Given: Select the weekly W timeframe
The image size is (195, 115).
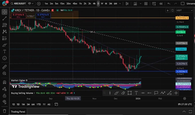Looking at the screenshot, I should click(x=102, y=4).
